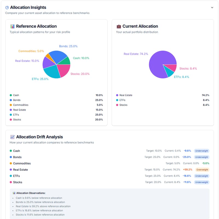This screenshot has width=219, height=219.
Task: Click the Stocks row in reference legend
Action: click(x=17, y=120)
